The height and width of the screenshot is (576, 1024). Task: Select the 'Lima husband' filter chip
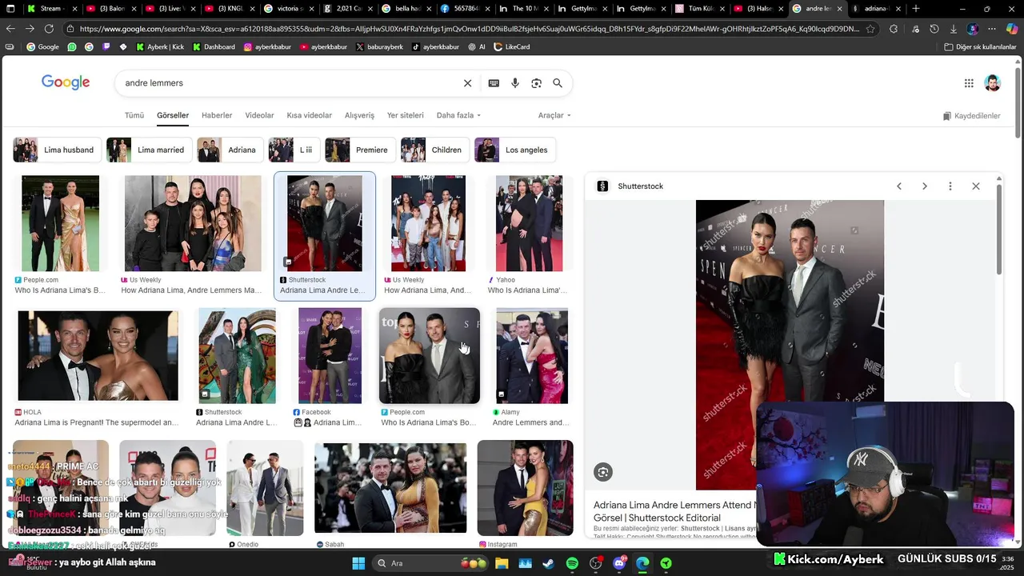pos(58,150)
